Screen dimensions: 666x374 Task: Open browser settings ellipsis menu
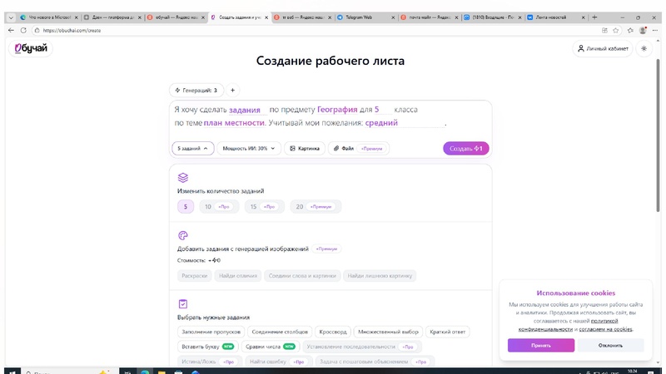pyautogui.click(x=655, y=31)
